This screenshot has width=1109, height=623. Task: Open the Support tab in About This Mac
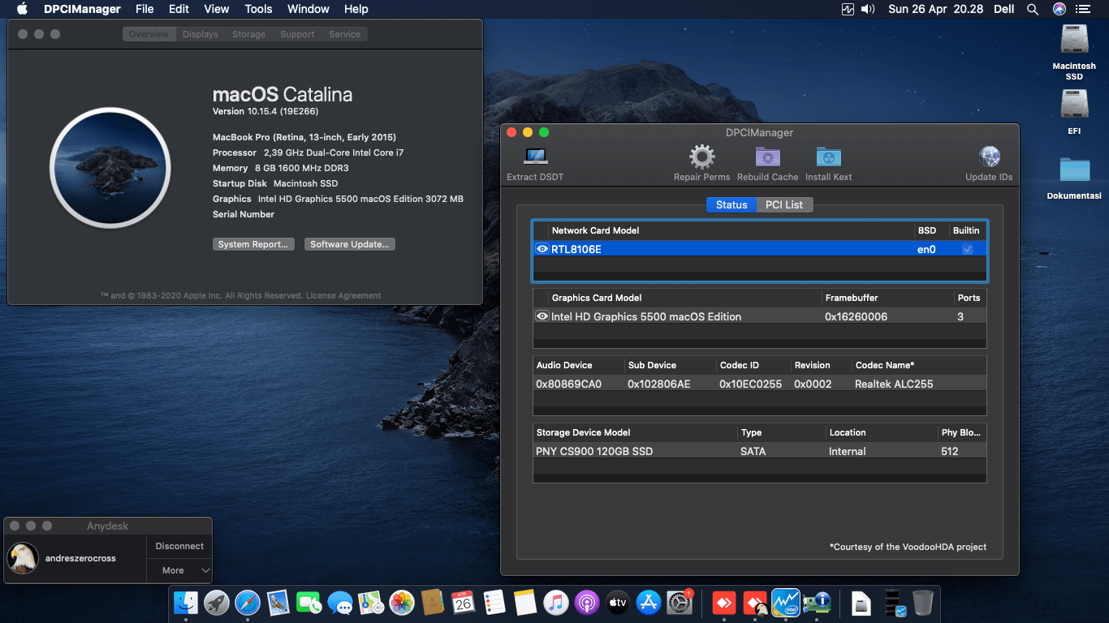[x=297, y=34]
